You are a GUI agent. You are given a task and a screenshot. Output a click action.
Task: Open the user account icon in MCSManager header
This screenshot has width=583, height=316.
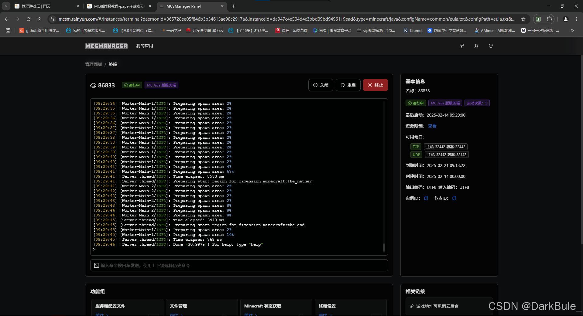(x=476, y=46)
